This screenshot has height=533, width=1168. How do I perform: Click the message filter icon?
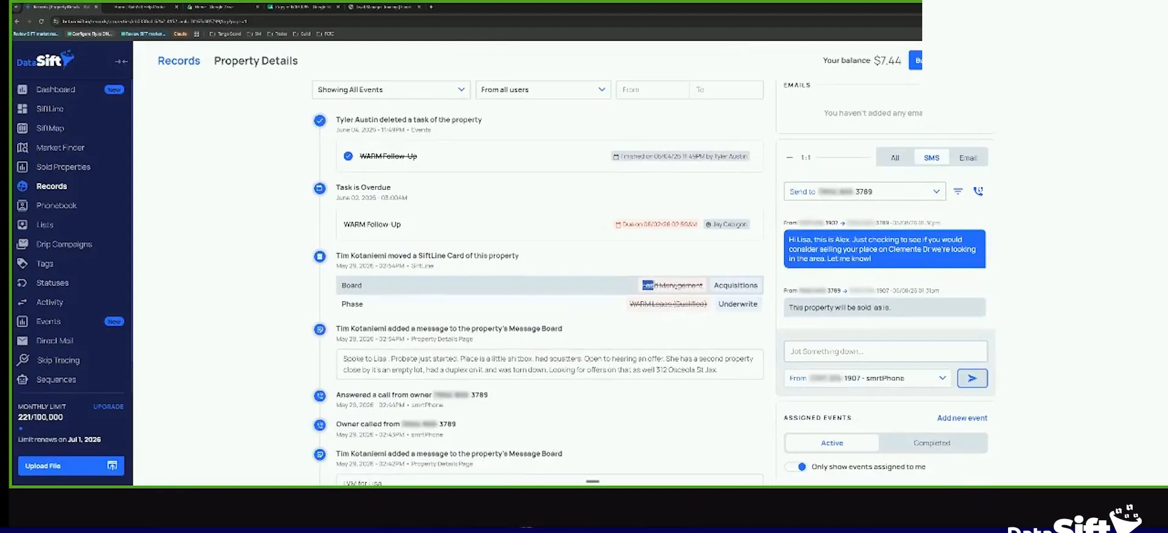958,192
